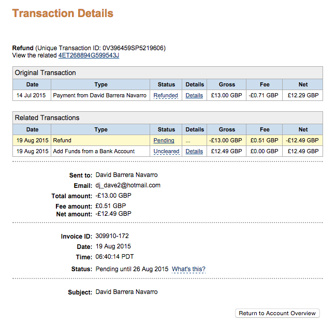Open Details for the 14 Jul payment
The width and height of the screenshot is (336, 324).
(x=194, y=95)
